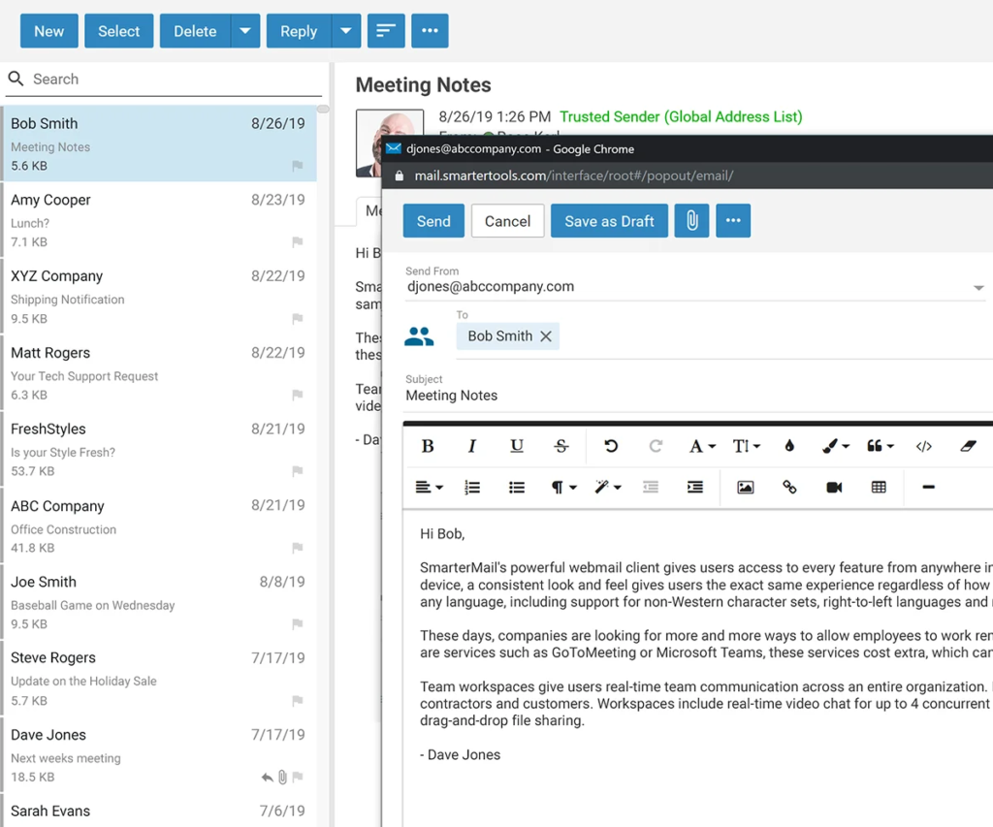Insert a table into the message
The height and width of the screenshot is (827, 993).
(879, 487)
